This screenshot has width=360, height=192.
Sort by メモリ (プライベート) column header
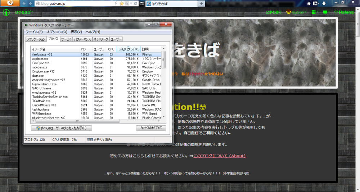click(129, 49)
